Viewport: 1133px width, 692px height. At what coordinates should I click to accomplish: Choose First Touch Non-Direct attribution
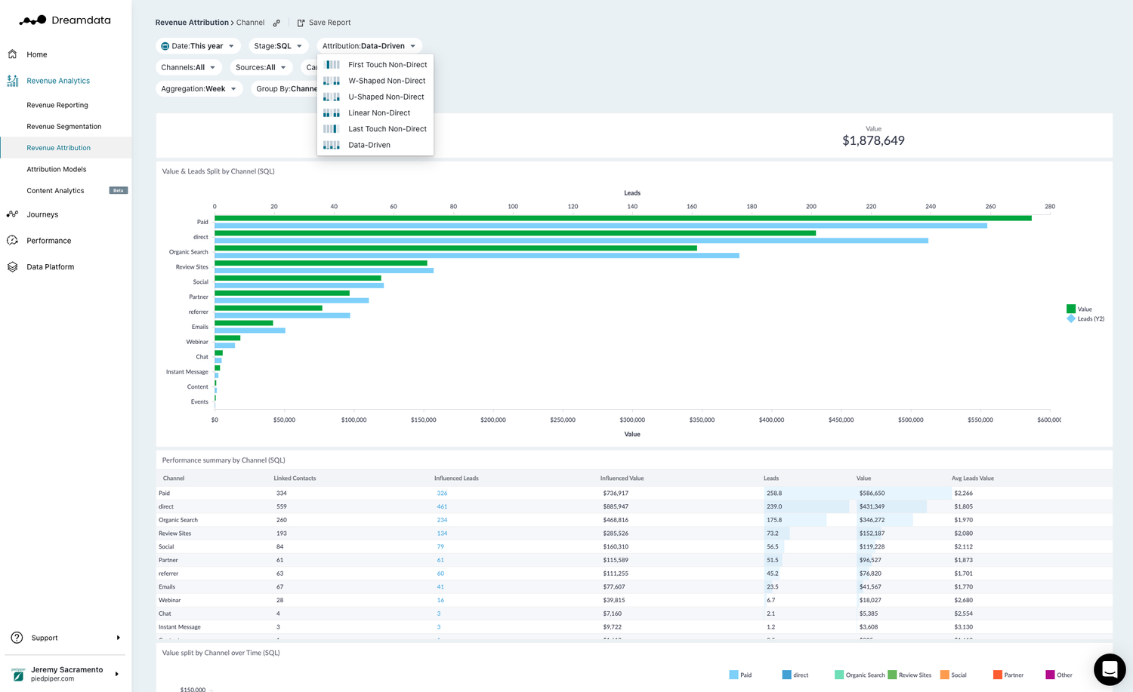point(387,64)
